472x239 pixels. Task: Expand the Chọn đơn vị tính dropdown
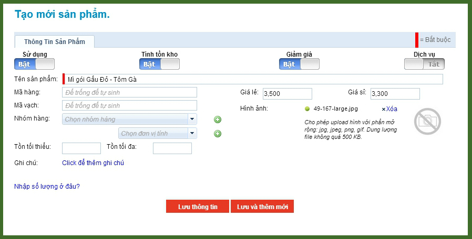[x=158, y=134]
